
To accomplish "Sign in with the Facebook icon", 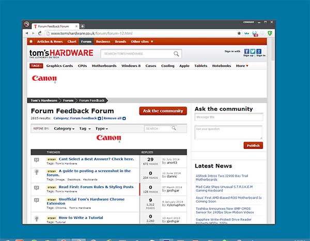I will point(246,51).
